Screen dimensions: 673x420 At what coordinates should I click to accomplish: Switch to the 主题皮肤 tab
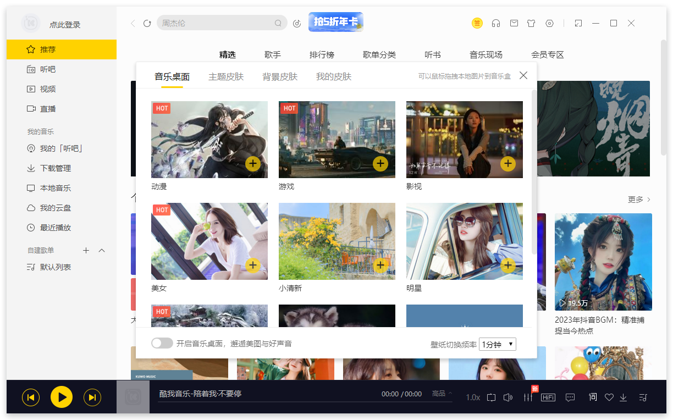[226, 76]
